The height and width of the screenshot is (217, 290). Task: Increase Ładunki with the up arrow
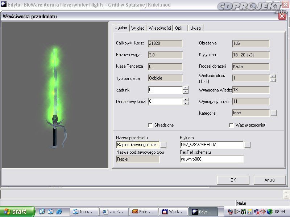[186, 88]
